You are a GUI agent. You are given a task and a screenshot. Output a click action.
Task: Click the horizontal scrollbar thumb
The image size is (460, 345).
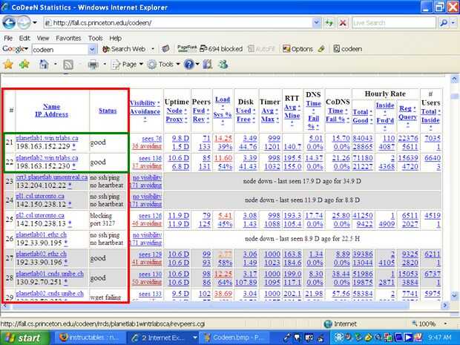pyautogui.click(x=210, y=306)
